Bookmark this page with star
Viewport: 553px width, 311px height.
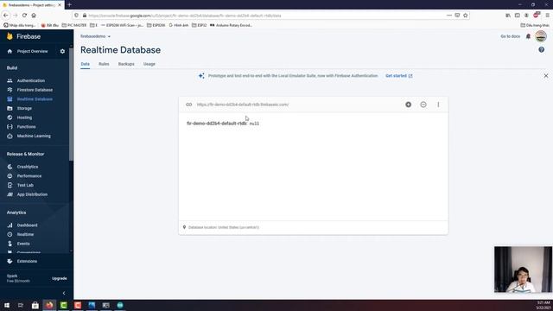[466, 16]
